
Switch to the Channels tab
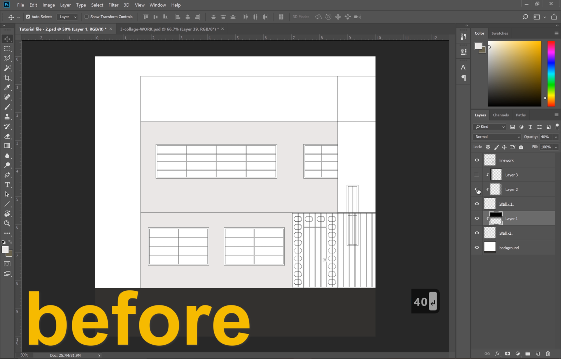500,115
